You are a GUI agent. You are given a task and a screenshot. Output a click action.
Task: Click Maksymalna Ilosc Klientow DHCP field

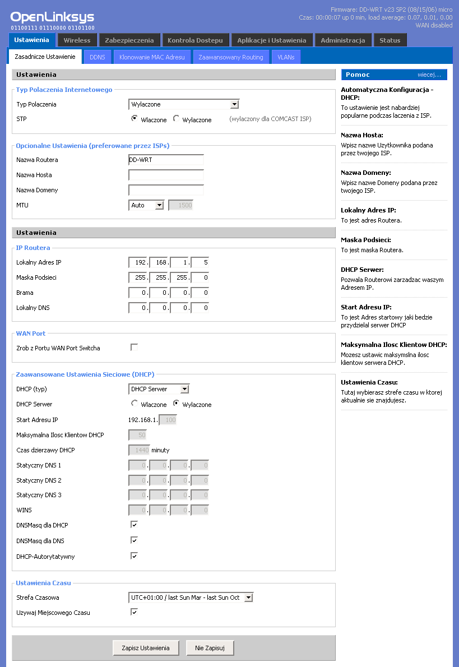coord(137,435)
